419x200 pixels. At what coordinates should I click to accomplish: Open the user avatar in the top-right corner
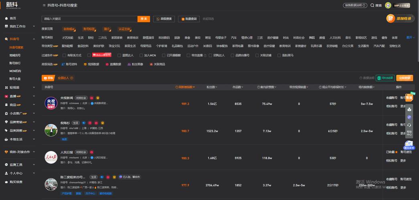click(x=388, y=5)
